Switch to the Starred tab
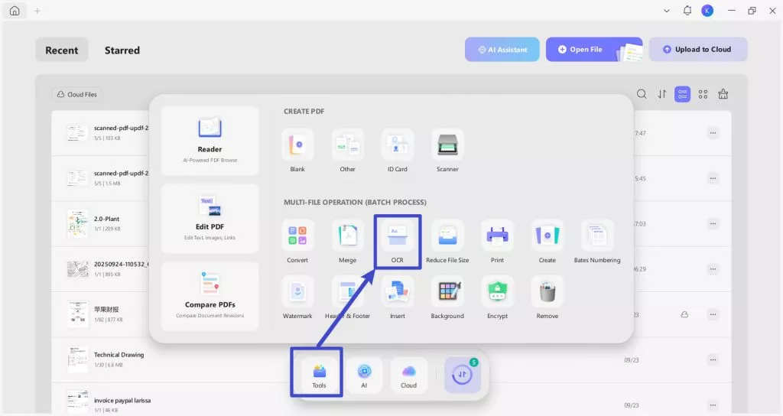 pyautogui.click(x=122, y=50)
